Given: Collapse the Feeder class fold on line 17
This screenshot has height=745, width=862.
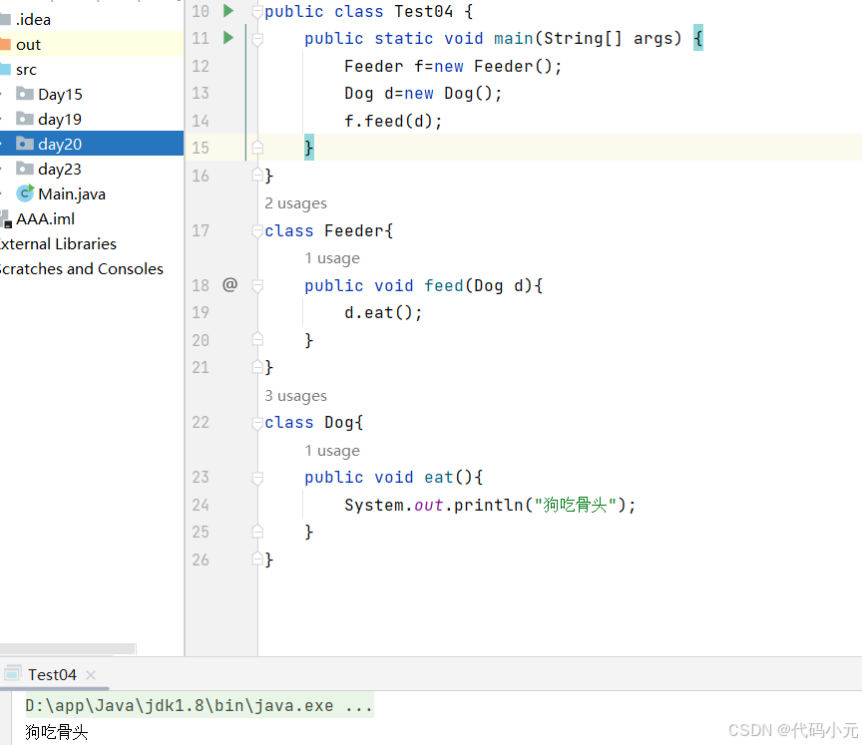Looking at the screenshot, I should [x=256, y=231].
